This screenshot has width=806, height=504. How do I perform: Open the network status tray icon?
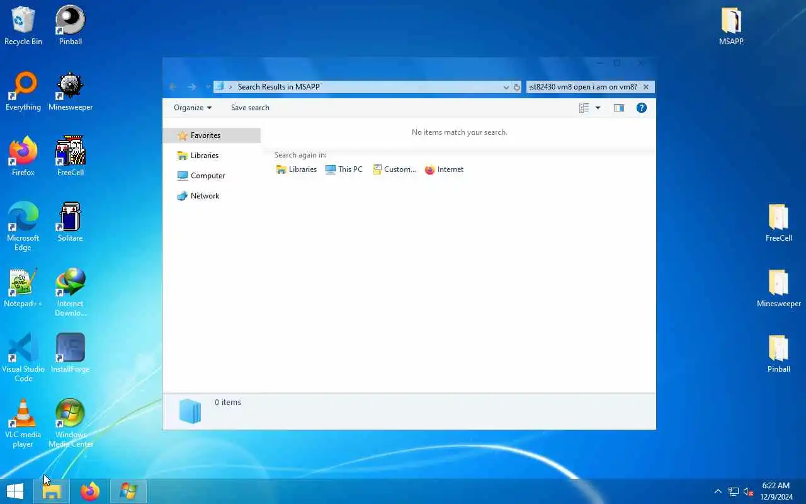[734, 491]
